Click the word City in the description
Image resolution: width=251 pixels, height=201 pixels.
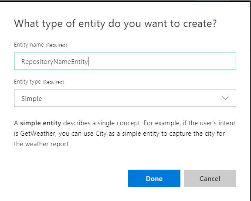pyautogui.click(x=101, y=134)
